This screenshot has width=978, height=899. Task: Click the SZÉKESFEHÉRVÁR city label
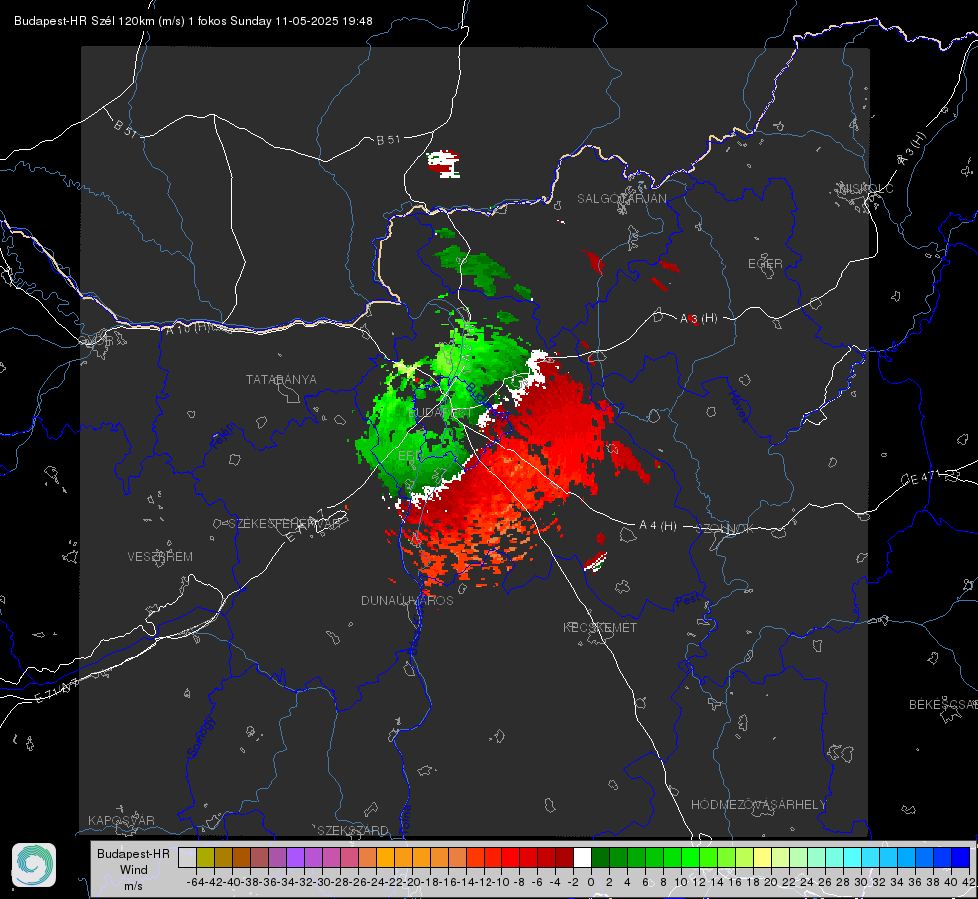point(285,524)
